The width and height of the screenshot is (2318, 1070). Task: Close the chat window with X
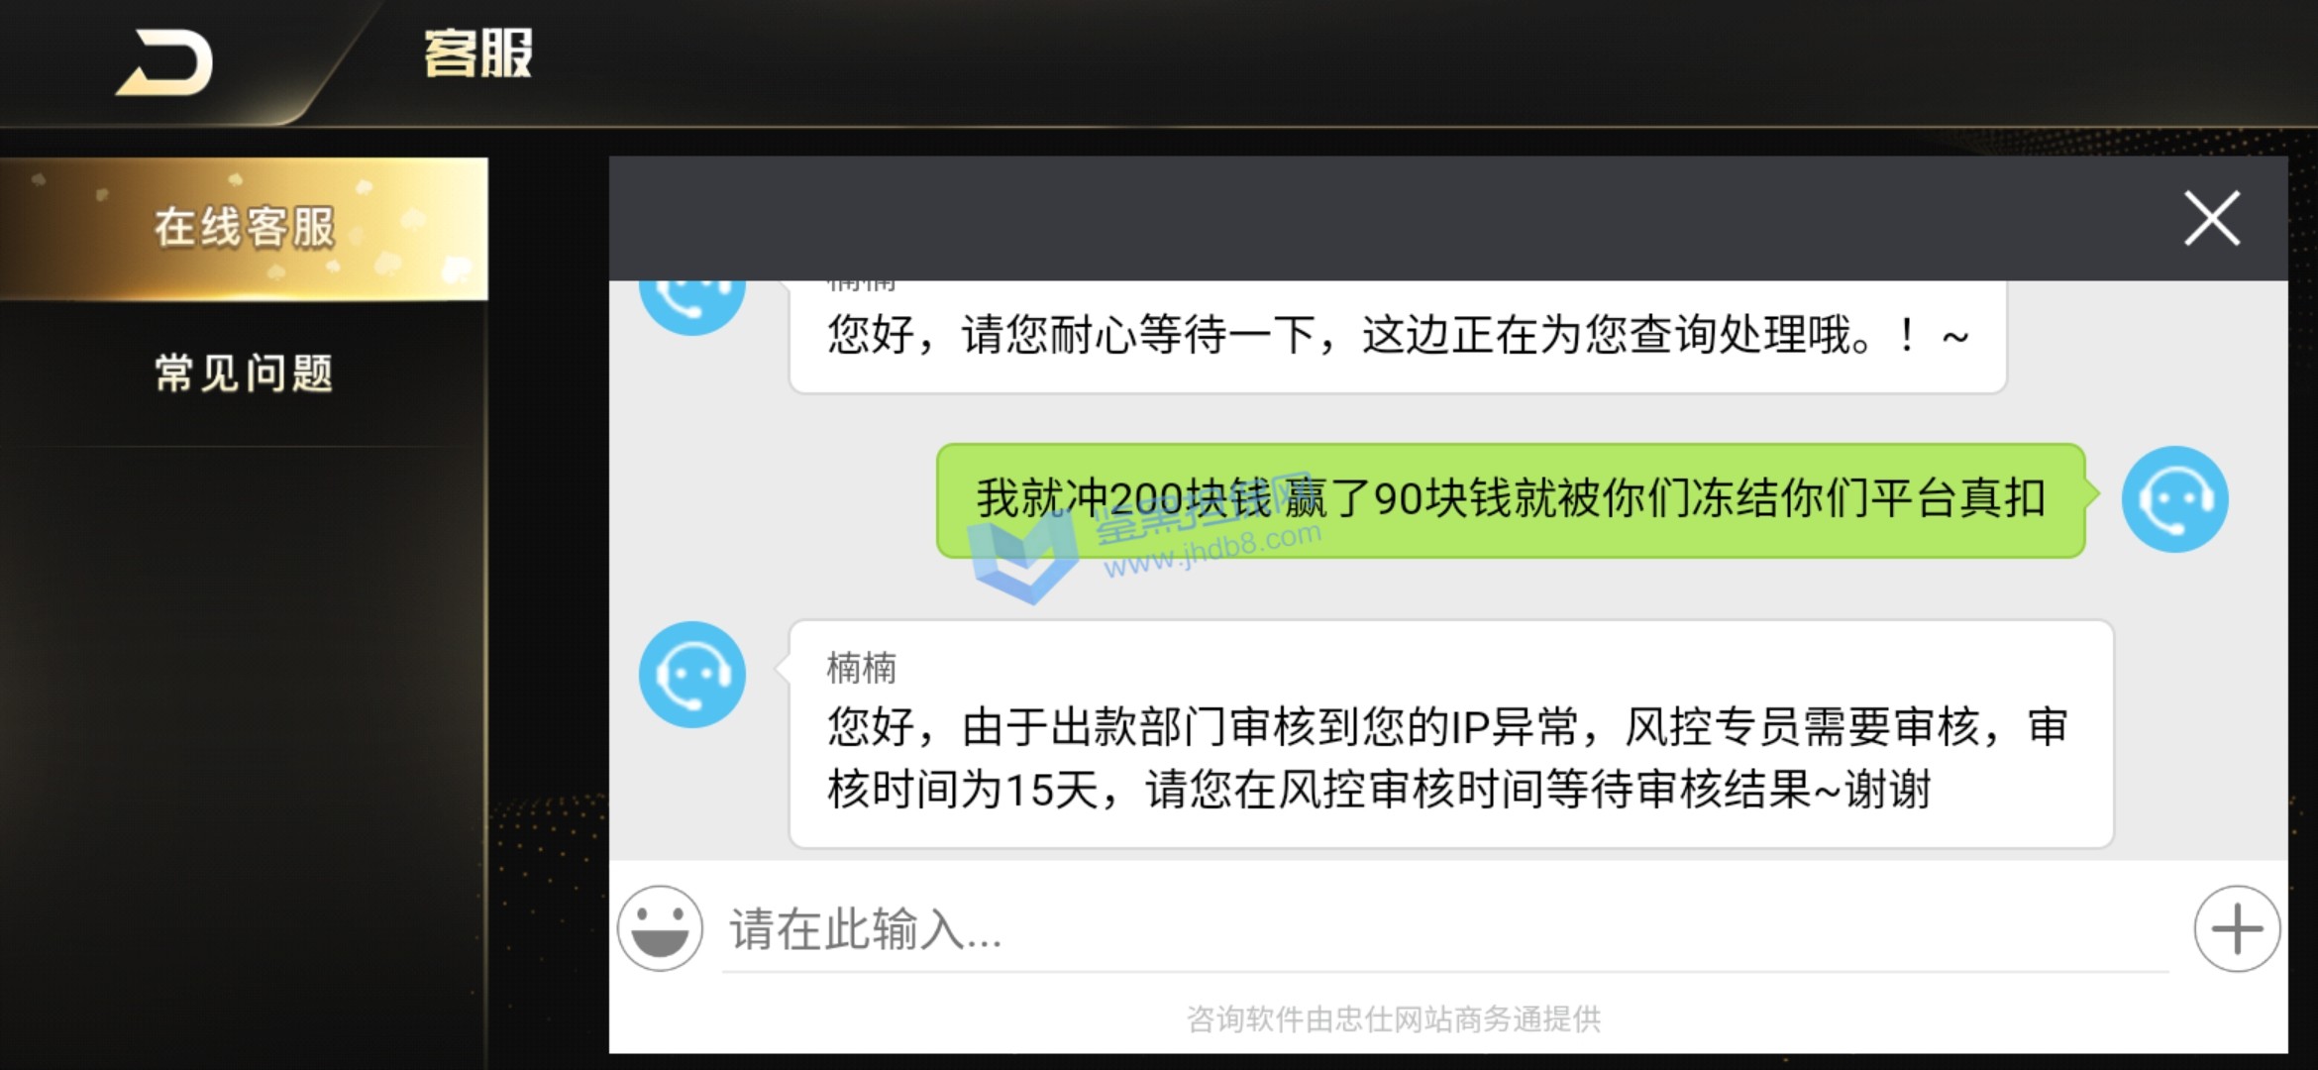[2212, 218]
